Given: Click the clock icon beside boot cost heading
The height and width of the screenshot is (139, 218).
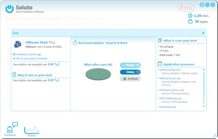Looking at the screenshot, I should (160, 41).
